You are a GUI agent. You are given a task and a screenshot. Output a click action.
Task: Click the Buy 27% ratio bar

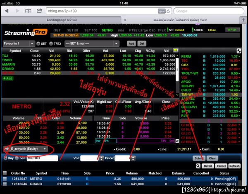point(106,141)
